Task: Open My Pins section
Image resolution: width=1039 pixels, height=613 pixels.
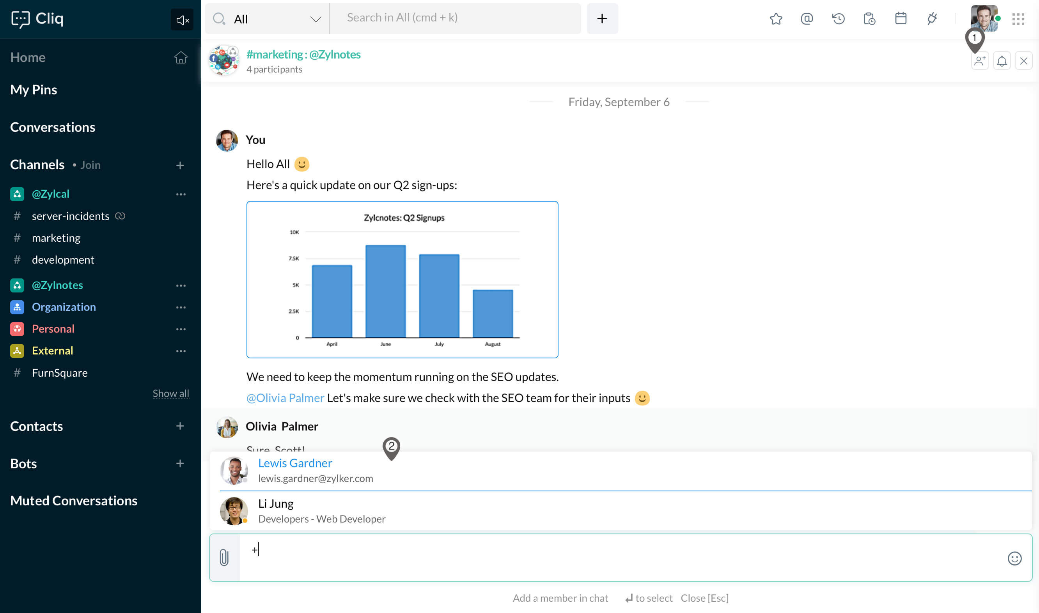Action: 34,90
